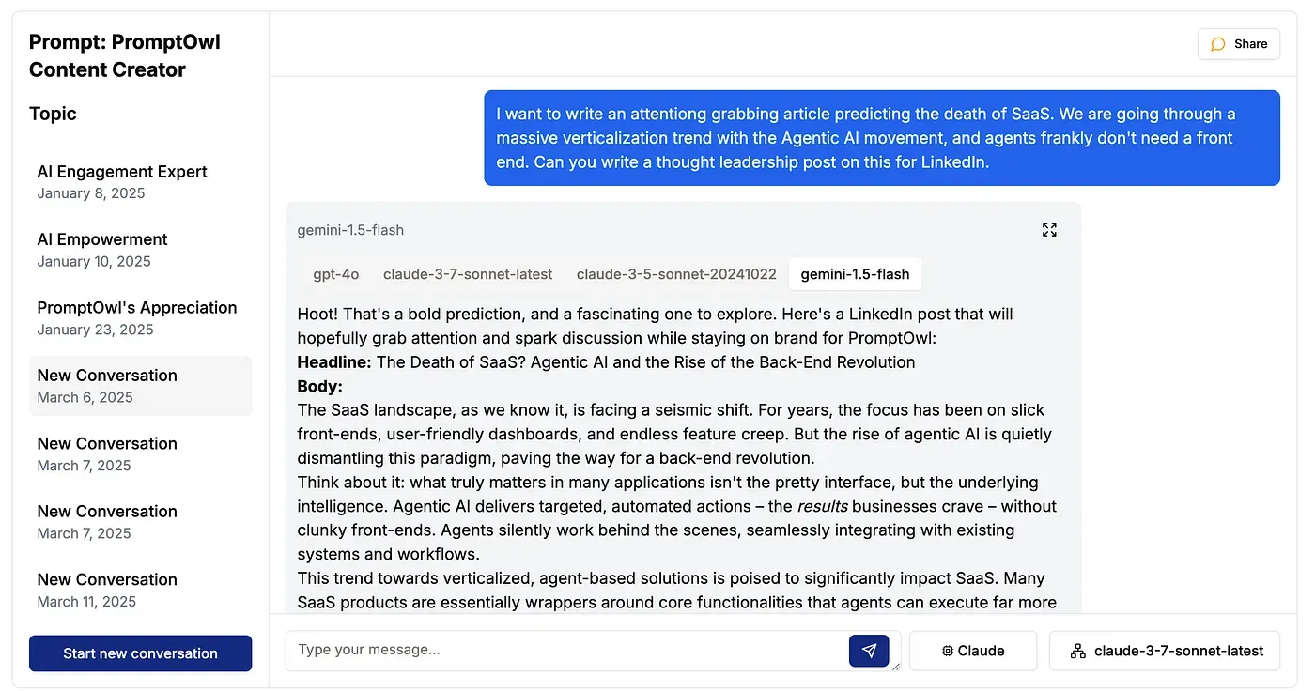Image resolution: width=1315 pixels, height=691 pixels.
Task: Start a new conversation
Action: click(140, 653)
